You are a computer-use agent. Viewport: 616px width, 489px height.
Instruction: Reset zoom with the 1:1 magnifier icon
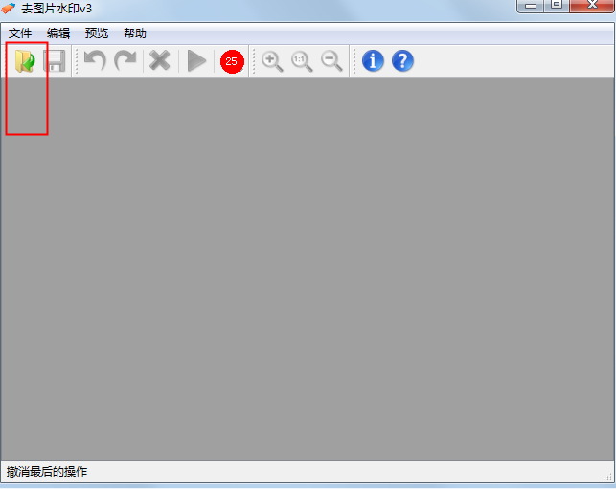(302, 61)
